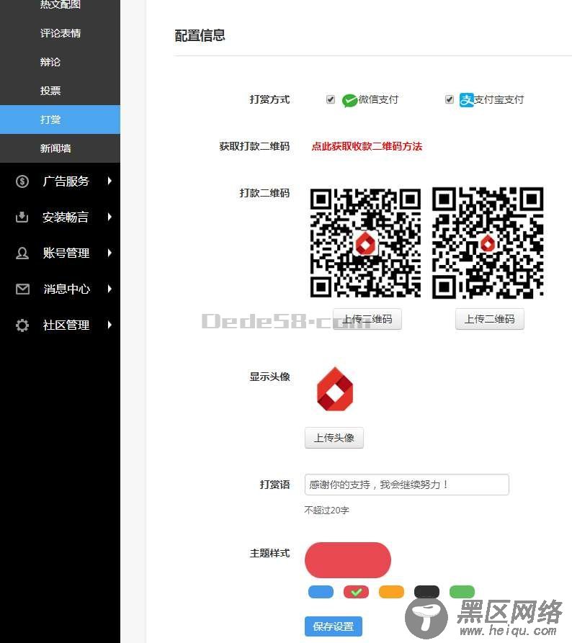572x643 pixels.
Task: Select the 打赏 sidebar item
Action: [61, 120]
